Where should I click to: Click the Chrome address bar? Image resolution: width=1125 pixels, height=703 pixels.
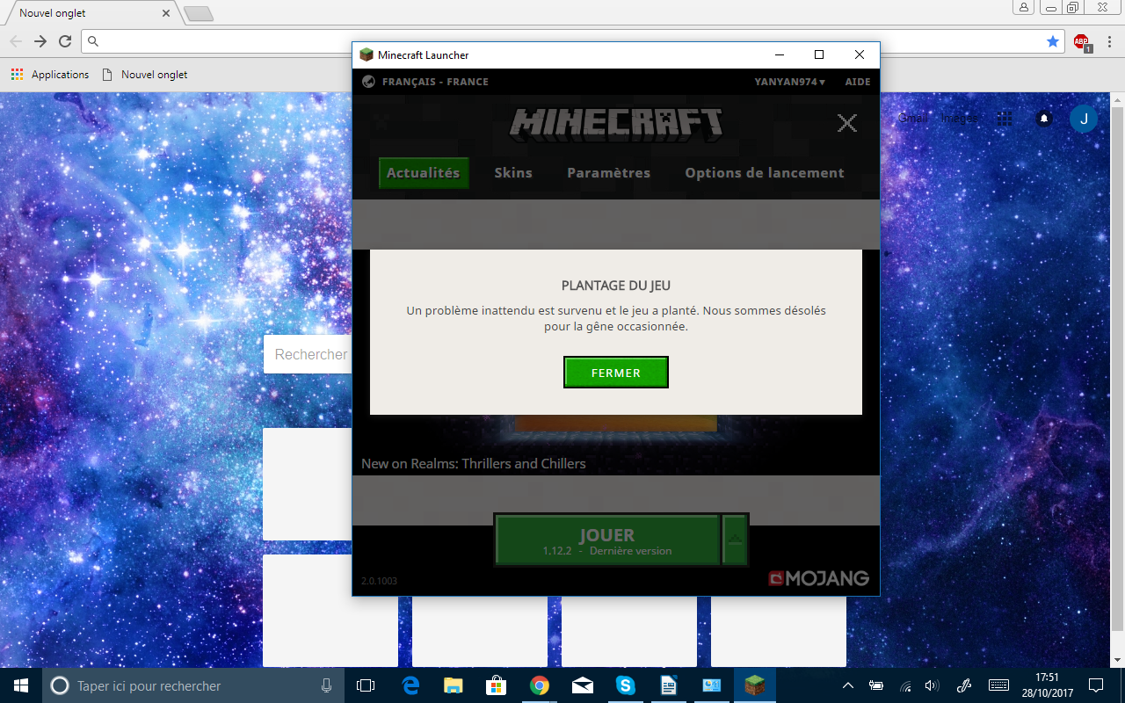pos(573,41)
